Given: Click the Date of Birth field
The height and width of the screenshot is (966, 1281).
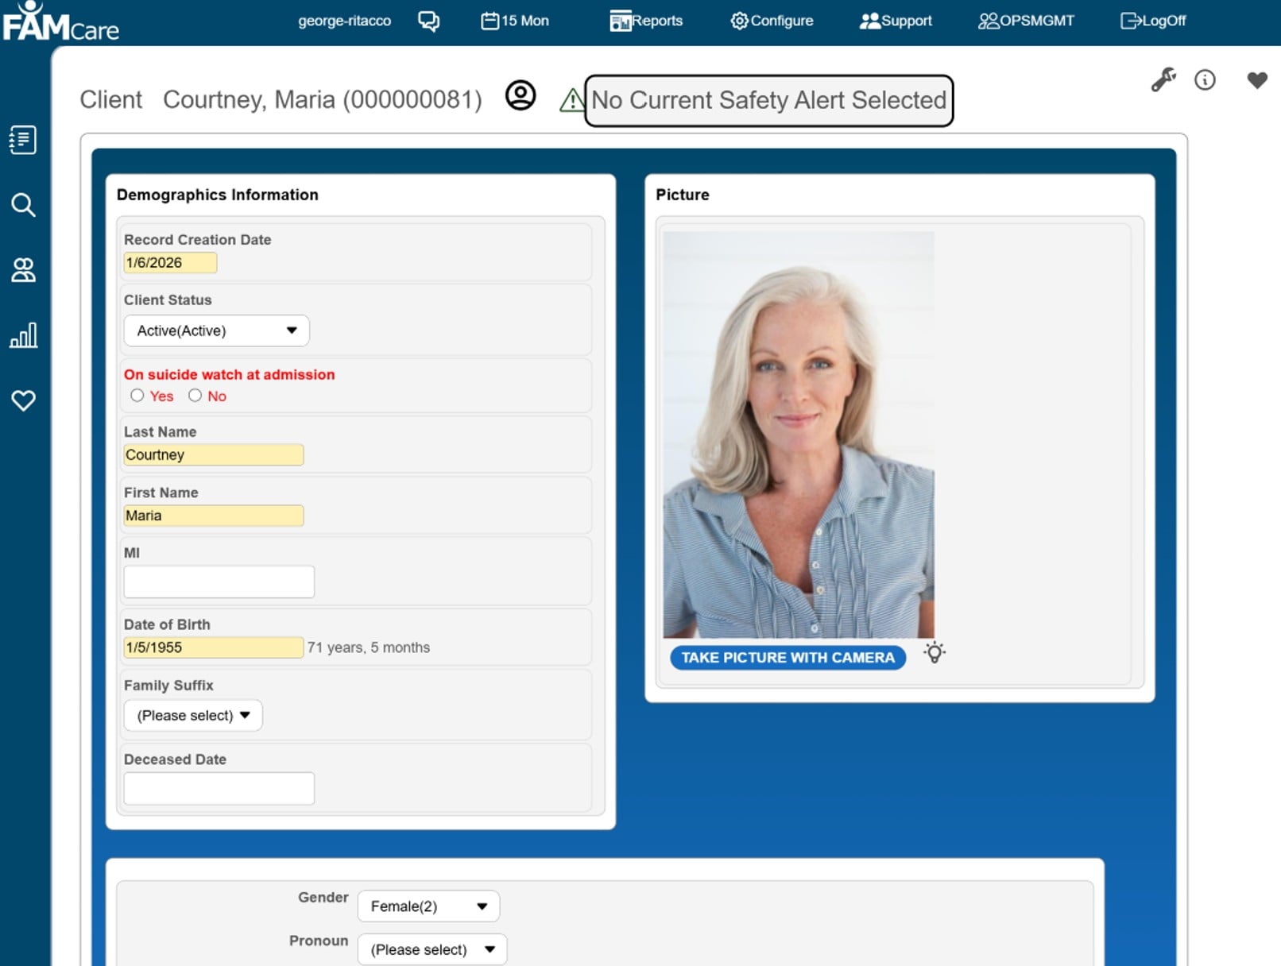Looking at the screenshot, I should pos(213,647).
